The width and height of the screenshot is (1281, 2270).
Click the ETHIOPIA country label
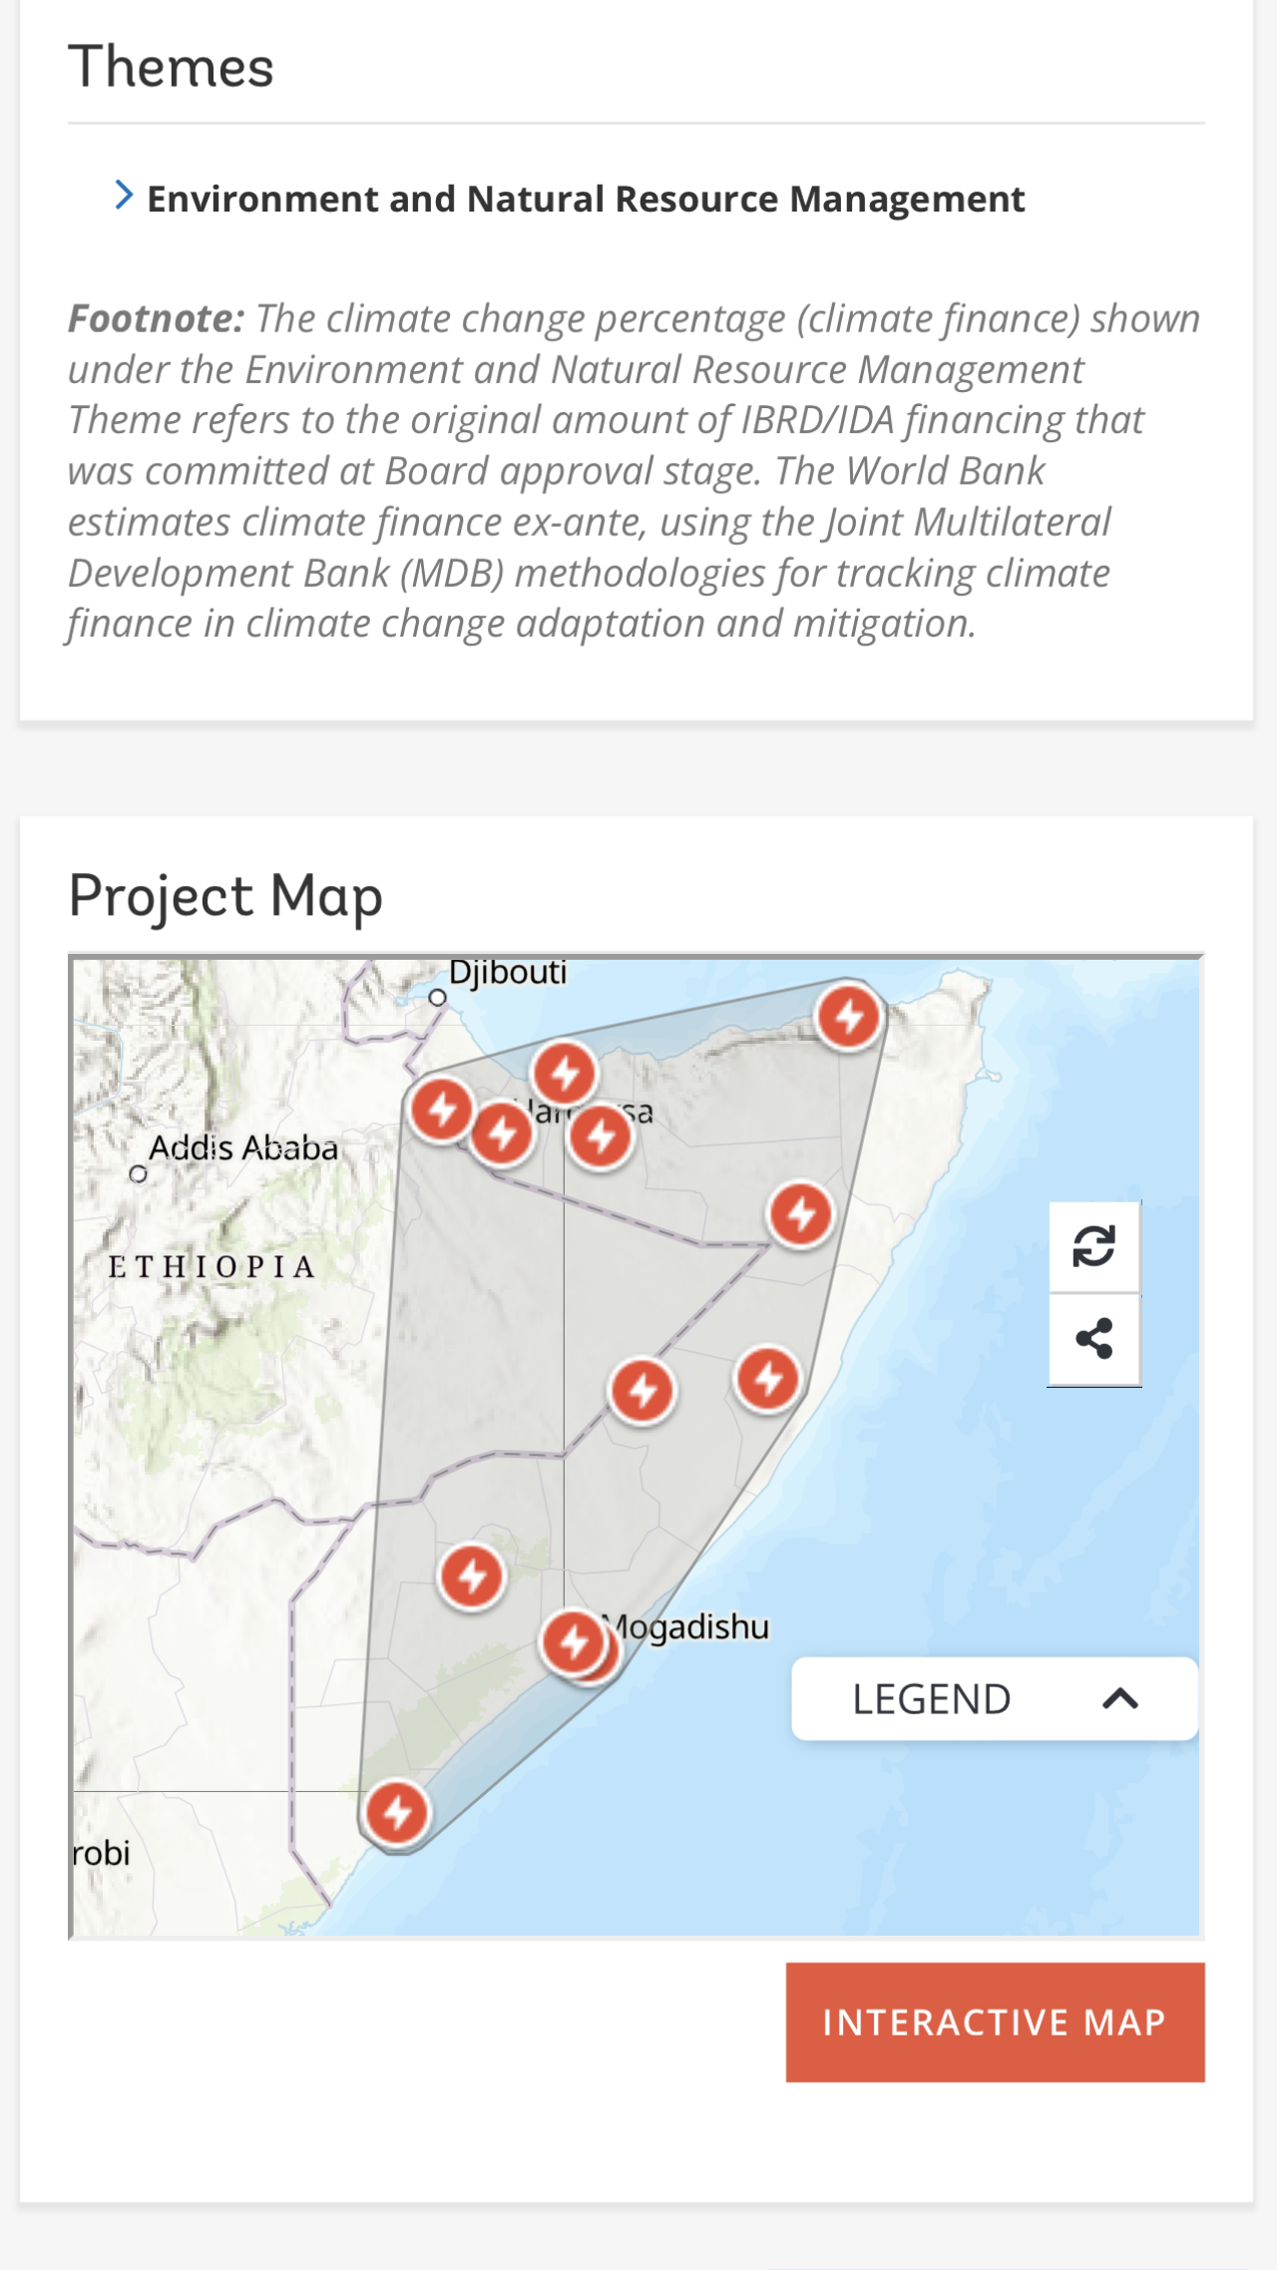[x=212, y=1268]
